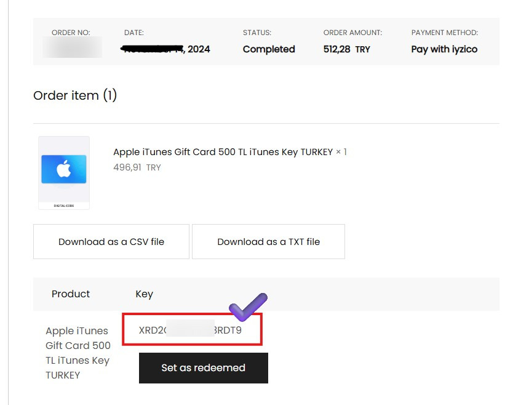
Task: Click the Order item (1) heading
Action: click(x=75, y=95)
